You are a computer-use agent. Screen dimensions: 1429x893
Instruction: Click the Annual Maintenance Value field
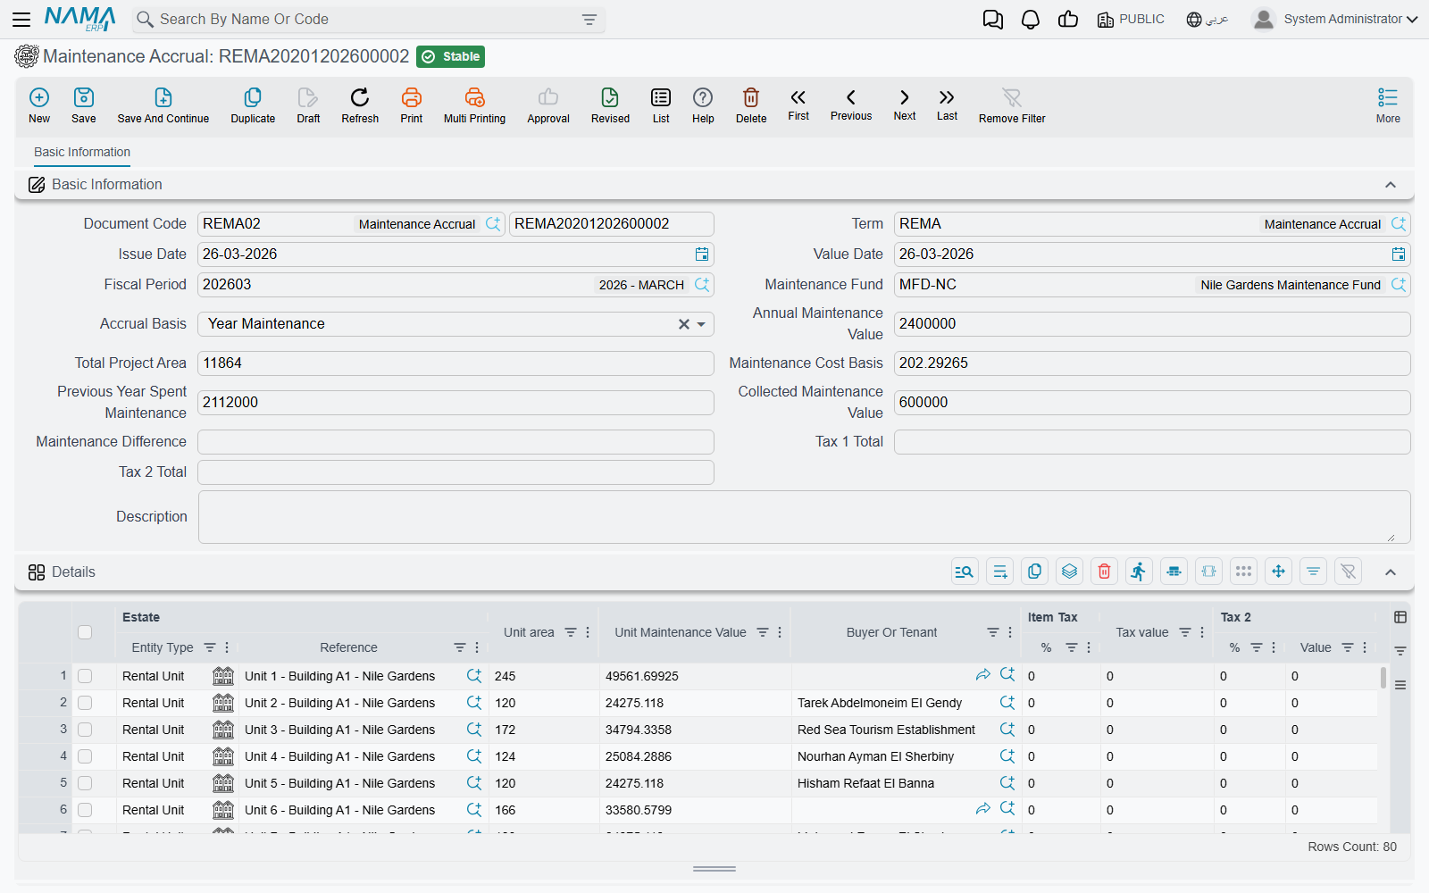click(x=1152, y=324)
